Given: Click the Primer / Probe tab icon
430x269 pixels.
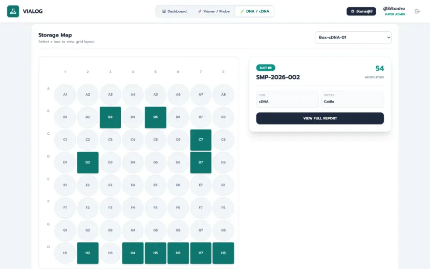Looking at the screenshot, I should point(199,11).
